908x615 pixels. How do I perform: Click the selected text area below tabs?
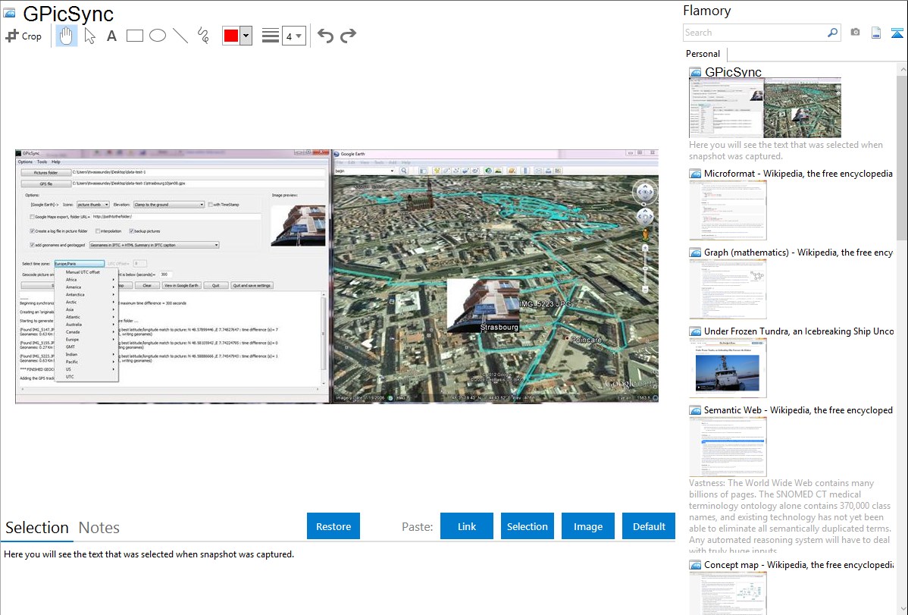tap(337, 579)
